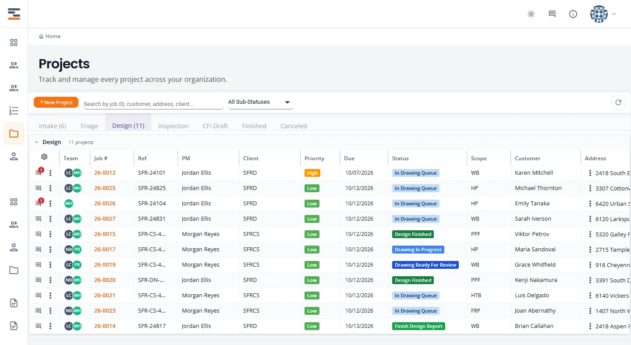Open the CFI Draft tab
Viewport: 631px width, 345px height.
(216, 126)
